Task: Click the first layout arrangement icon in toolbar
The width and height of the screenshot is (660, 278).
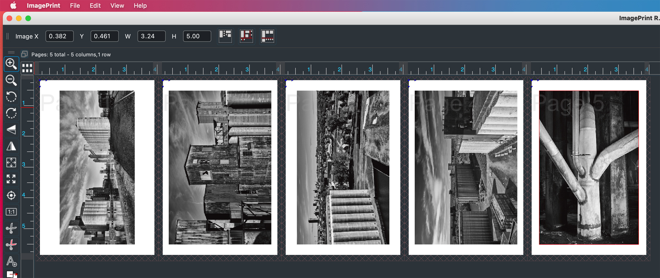Action: pos(225,36)
